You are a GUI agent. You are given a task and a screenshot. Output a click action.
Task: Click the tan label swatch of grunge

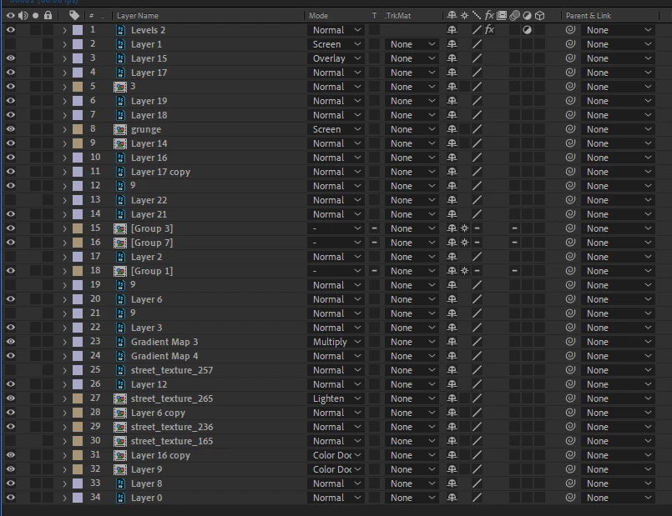pos(78,129)
